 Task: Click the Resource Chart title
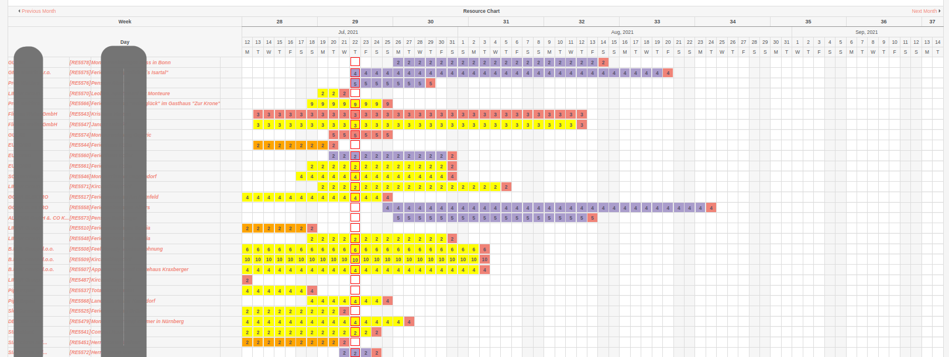coord(482,11)
